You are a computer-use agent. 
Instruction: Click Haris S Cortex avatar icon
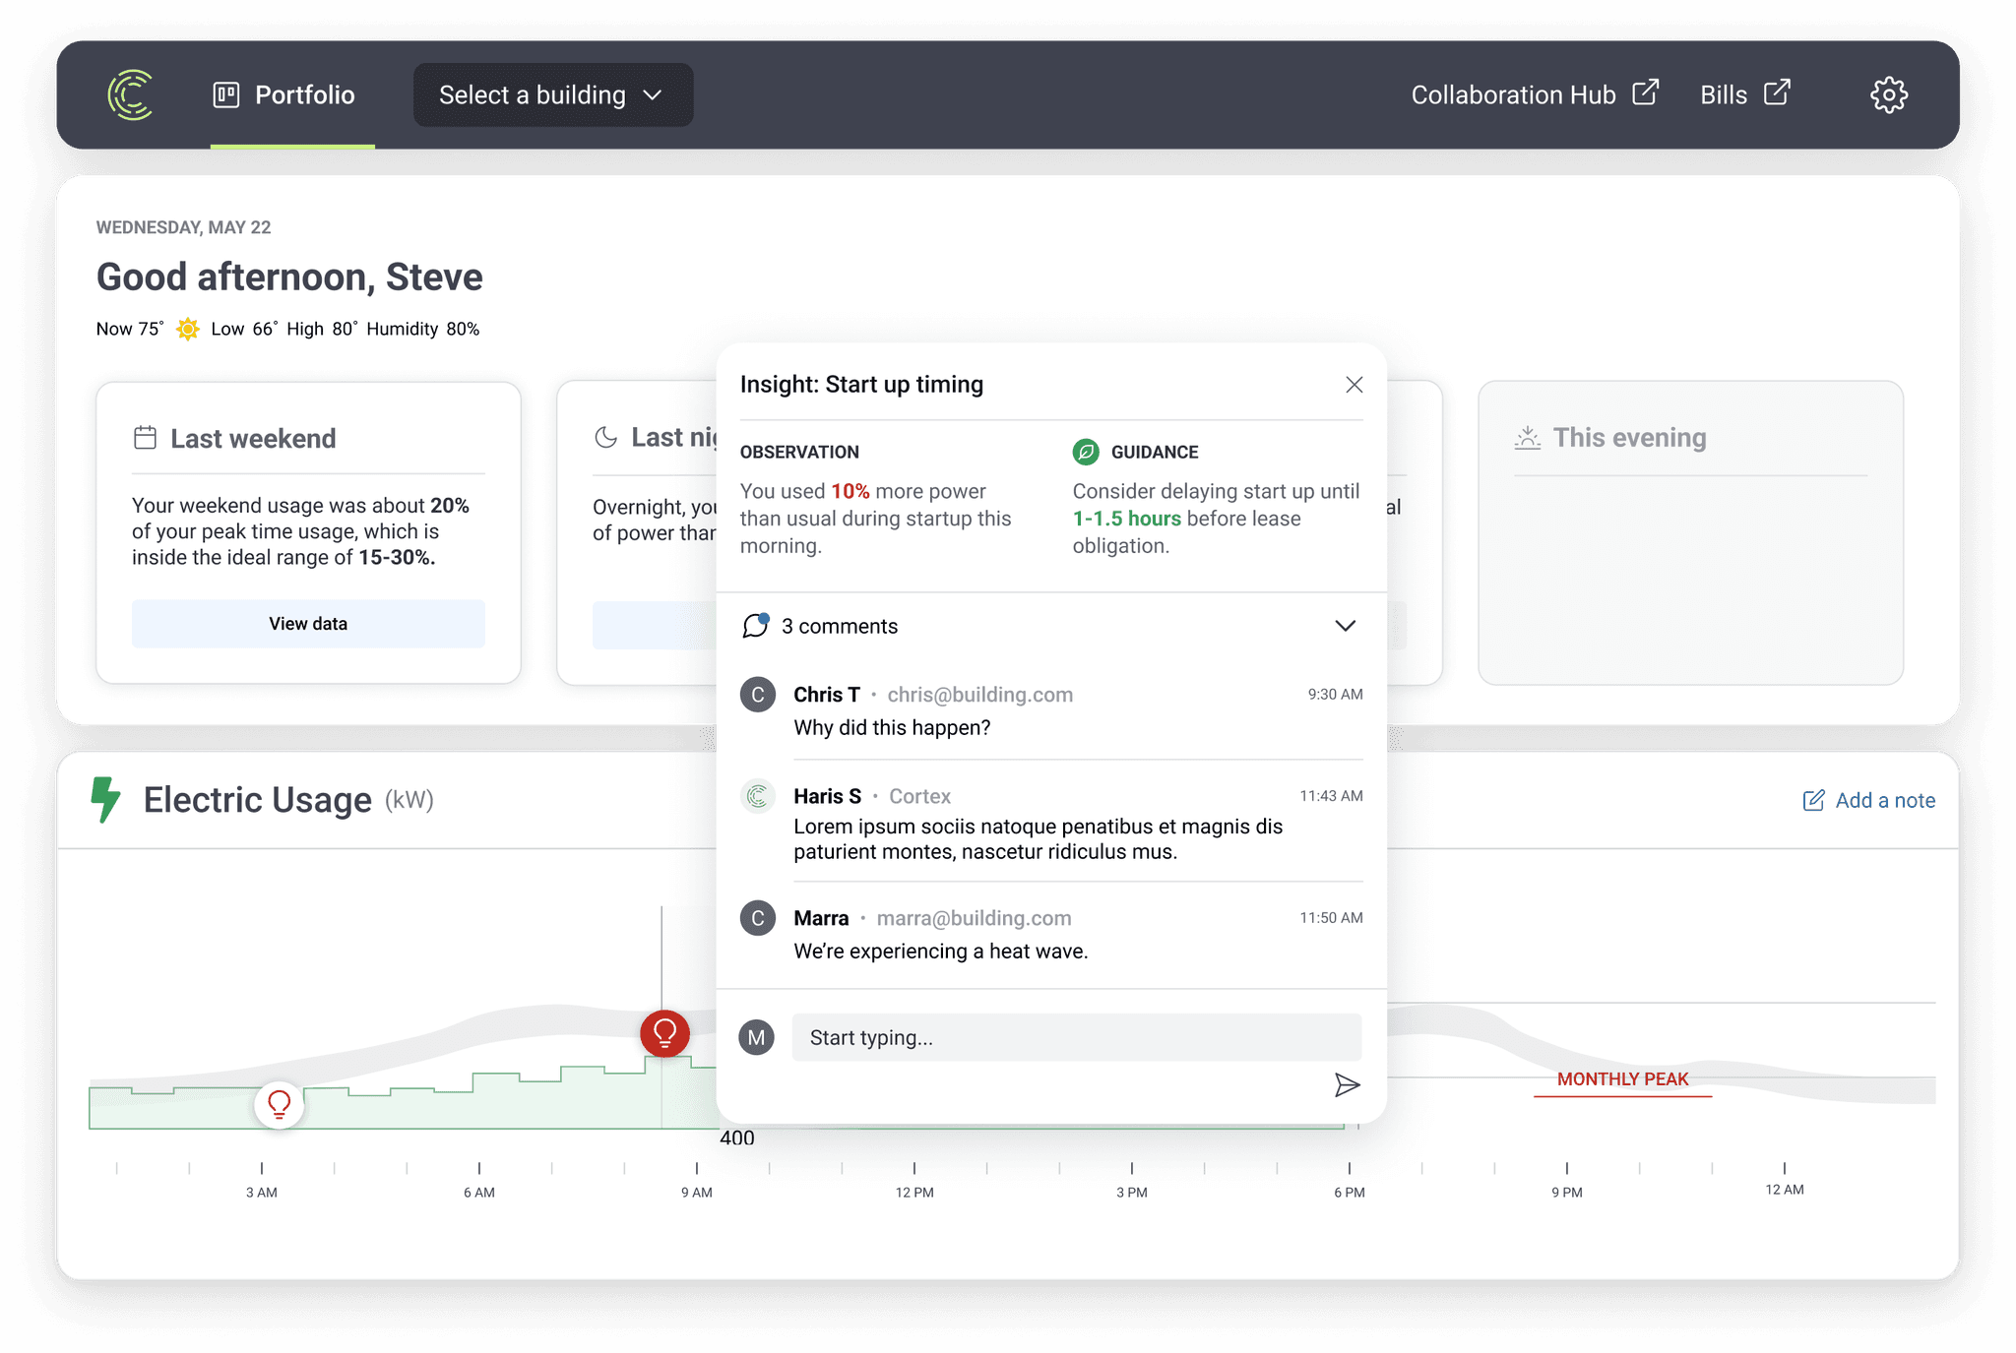(x=757, y=796)
